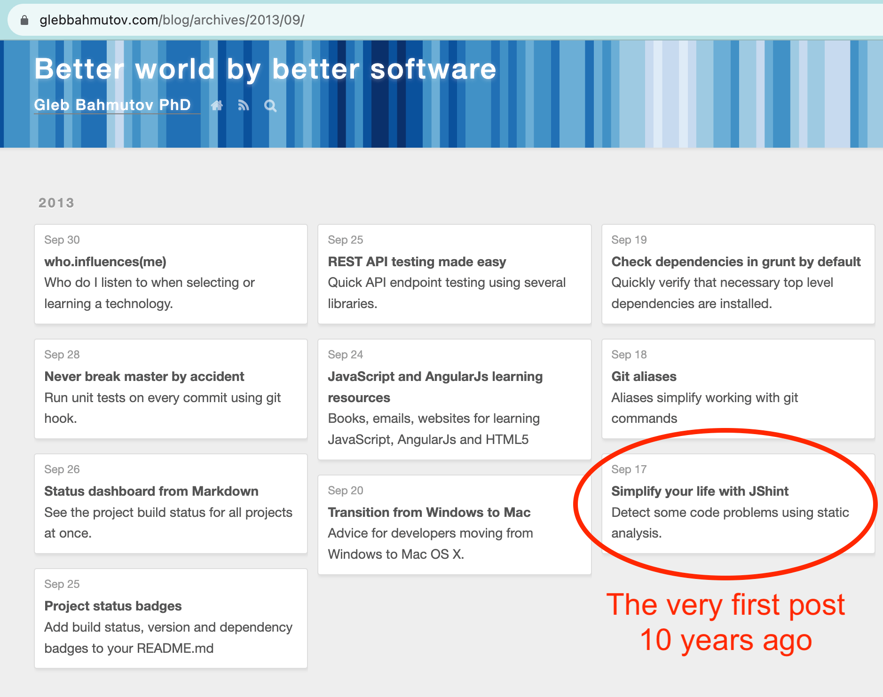This screenshot has width=883, height=697.
Task: Open the Git aliases post
Action: click(644, 376)
